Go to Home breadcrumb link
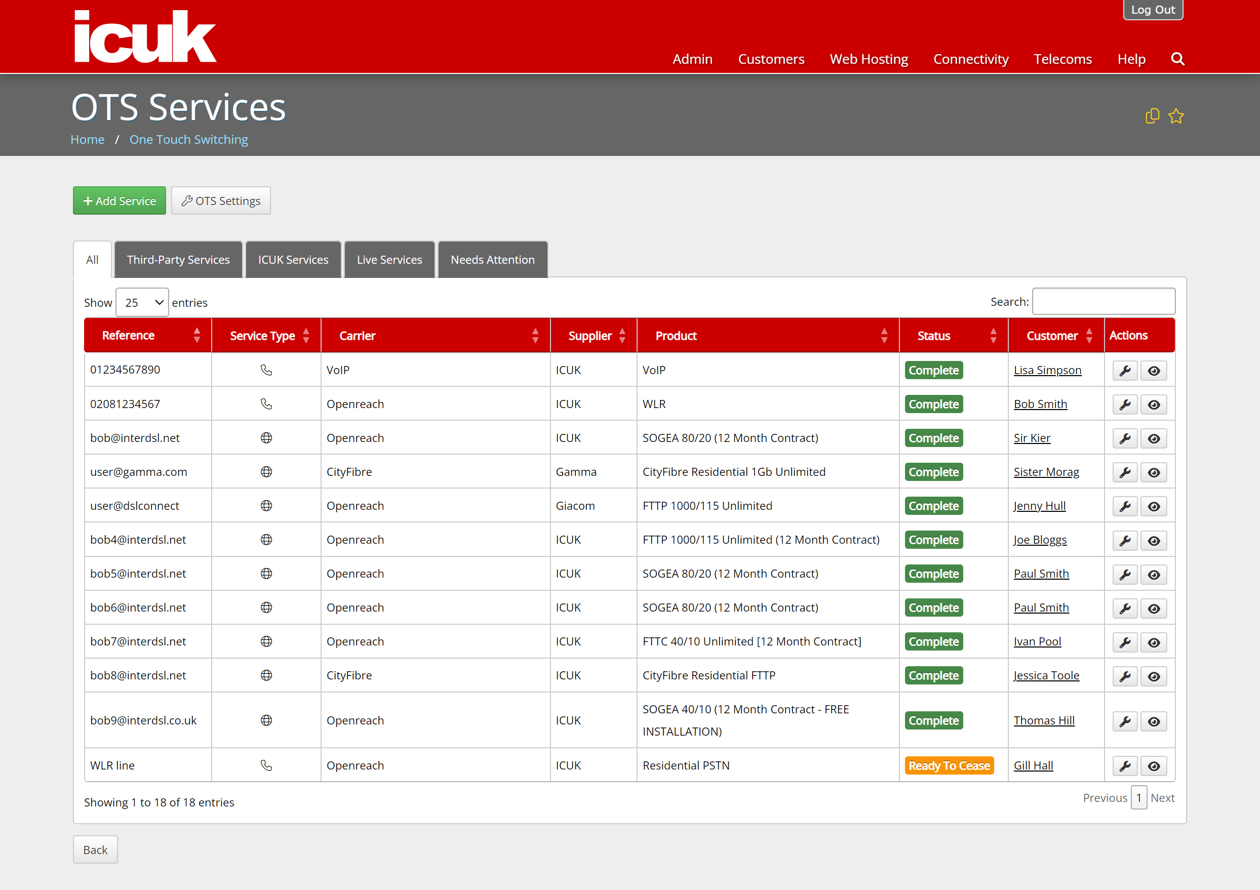Viewport: 1260px width, 890px height. (x=87, y=139)
